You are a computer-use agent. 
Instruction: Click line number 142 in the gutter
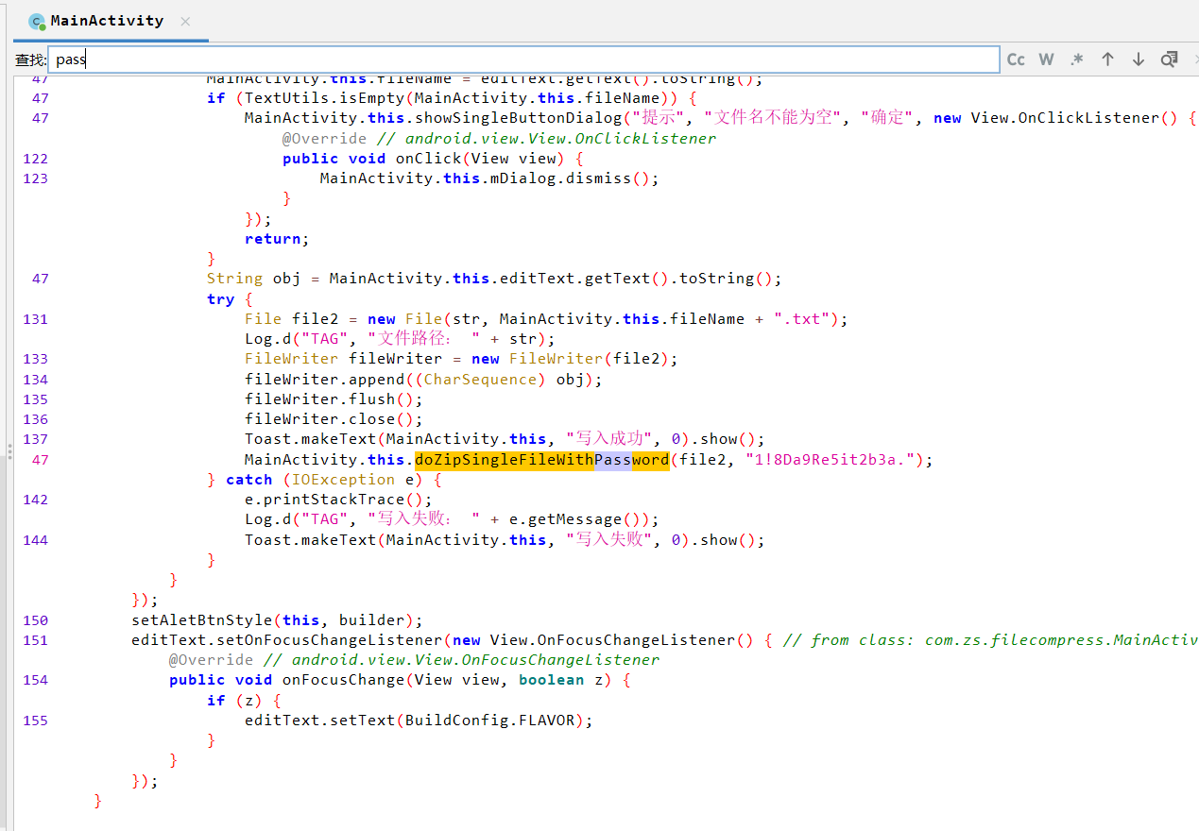[x=35, y=500]
